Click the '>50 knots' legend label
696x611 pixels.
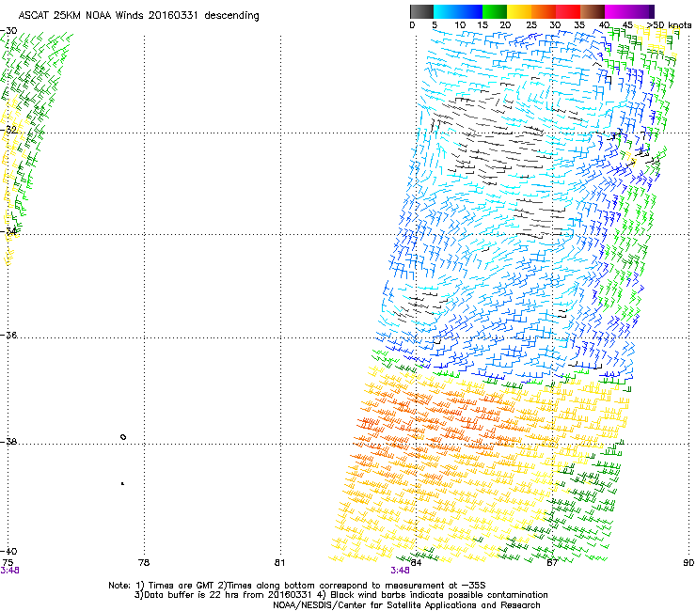669,25
